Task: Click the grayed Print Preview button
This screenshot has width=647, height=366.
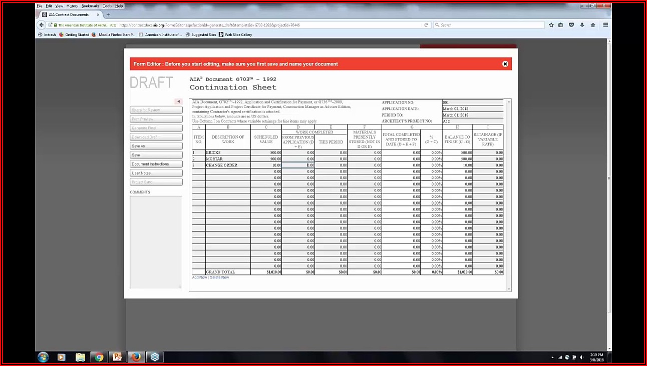Action: [x=156, y=119]
